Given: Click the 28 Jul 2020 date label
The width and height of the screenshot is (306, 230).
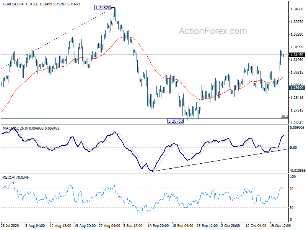Looking at the screenshot, I should (10, 226).
